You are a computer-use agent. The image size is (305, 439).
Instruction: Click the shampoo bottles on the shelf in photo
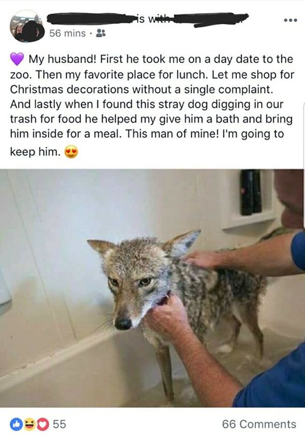[x=251, y=192]
